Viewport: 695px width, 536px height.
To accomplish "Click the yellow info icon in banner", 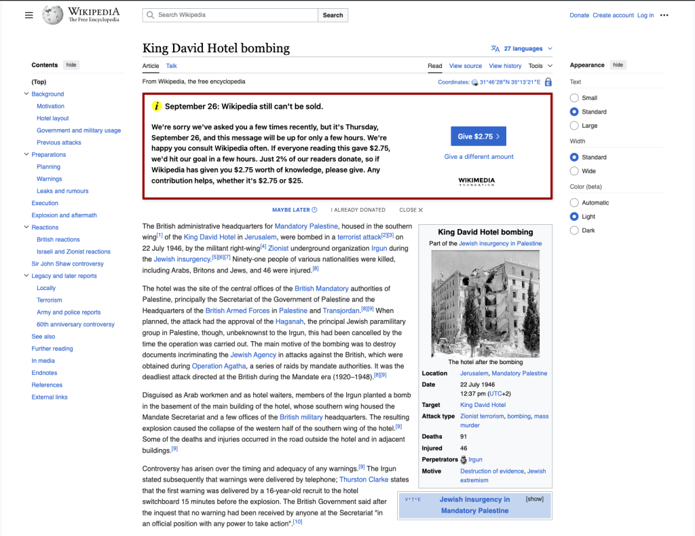I will (157, 106).
